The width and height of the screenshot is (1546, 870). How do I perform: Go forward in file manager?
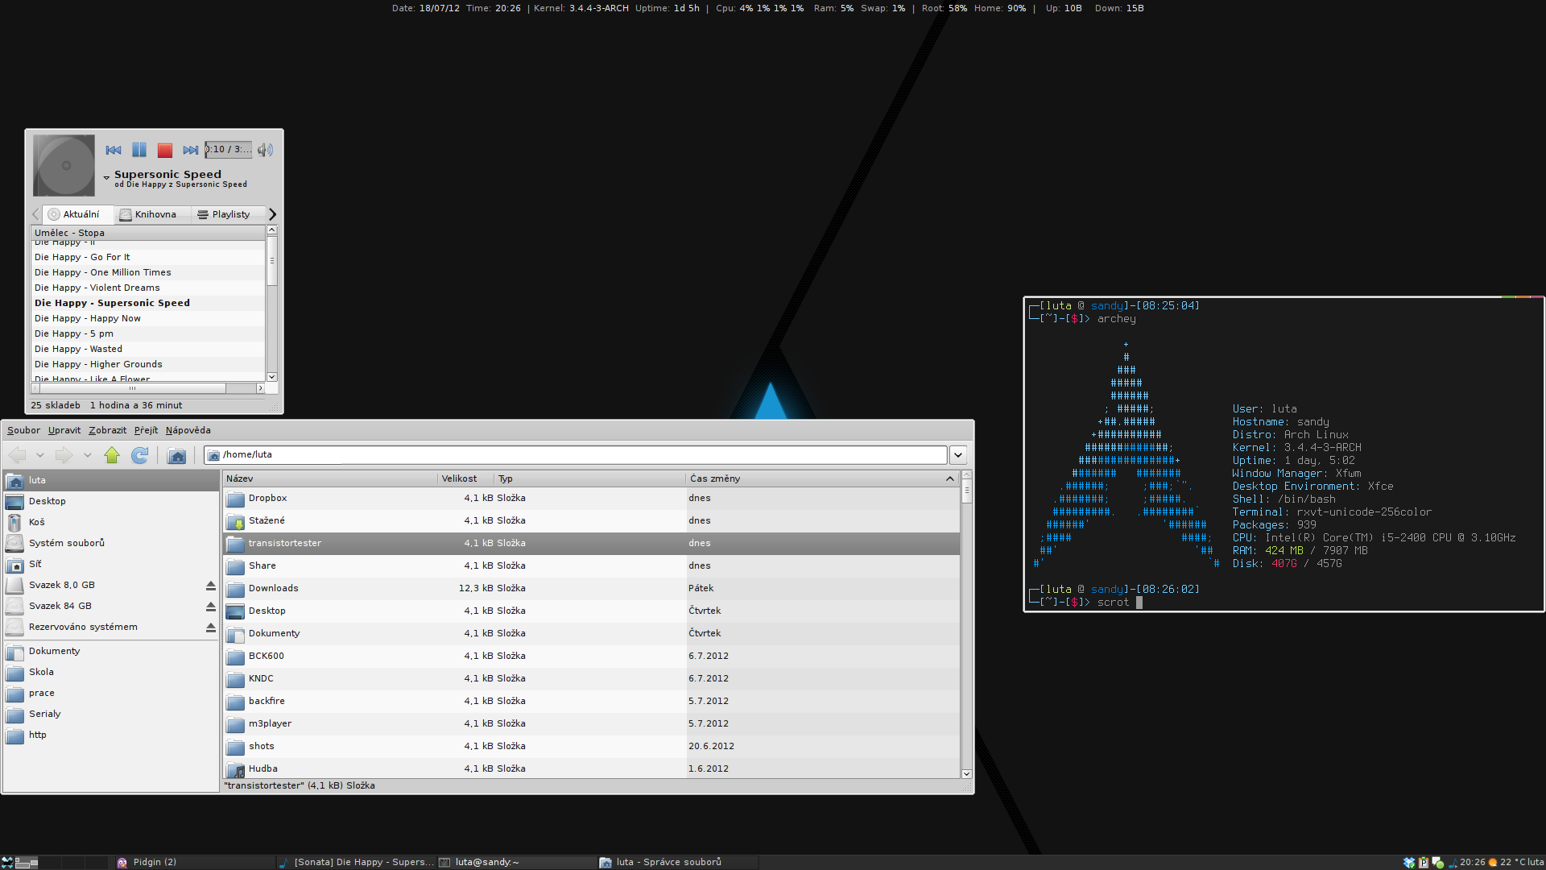pyautogui.click(x=64, y=455)
